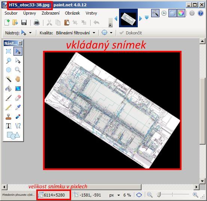Click the Undo arrow icon
This screenshot has width=207, height=201.
96,22
